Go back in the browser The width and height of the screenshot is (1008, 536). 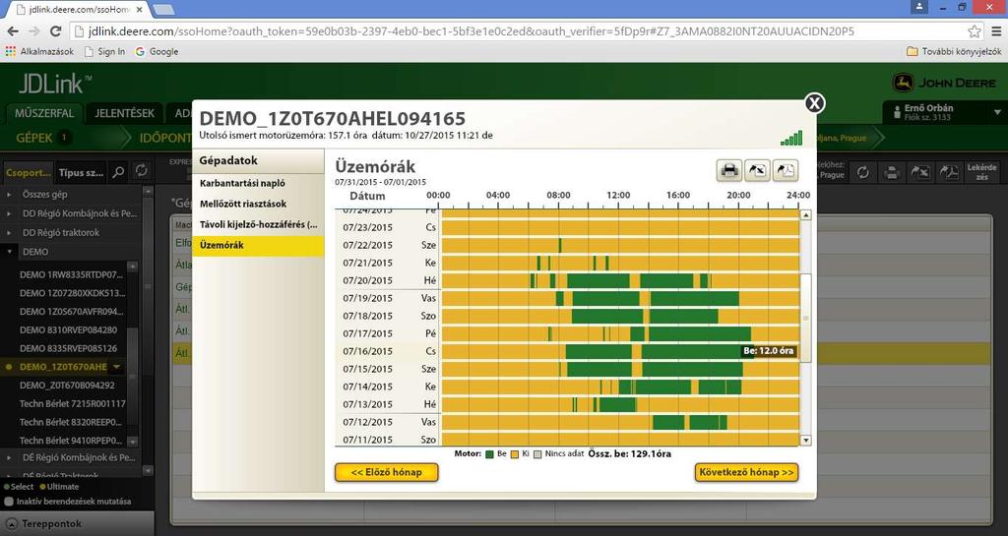pyautogui.click(x=13, y=30)
